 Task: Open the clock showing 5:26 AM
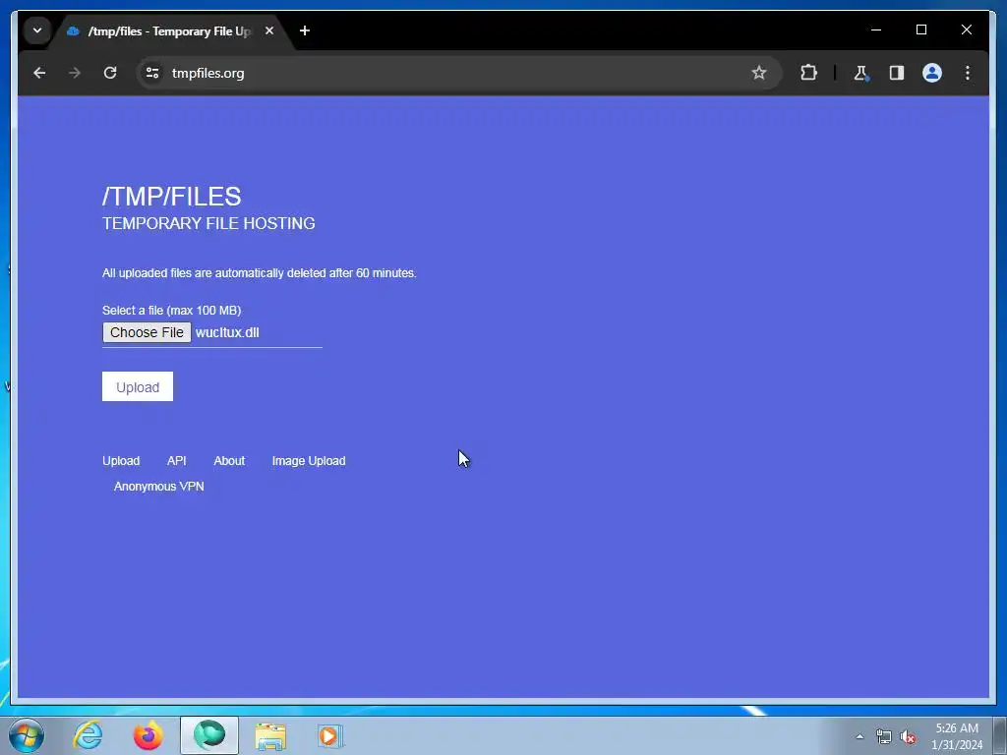(956, 736)
